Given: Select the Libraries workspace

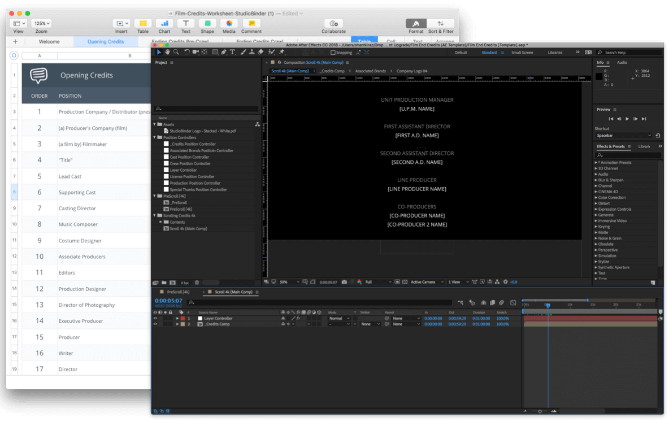Looking at the screenshot, I should [x=555, y=53].
